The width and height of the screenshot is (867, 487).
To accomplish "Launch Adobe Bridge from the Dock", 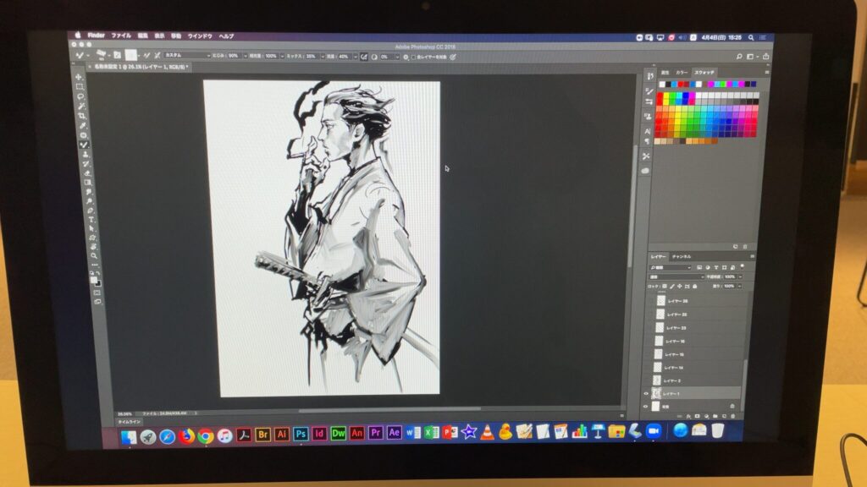I will tap(262, 435).
